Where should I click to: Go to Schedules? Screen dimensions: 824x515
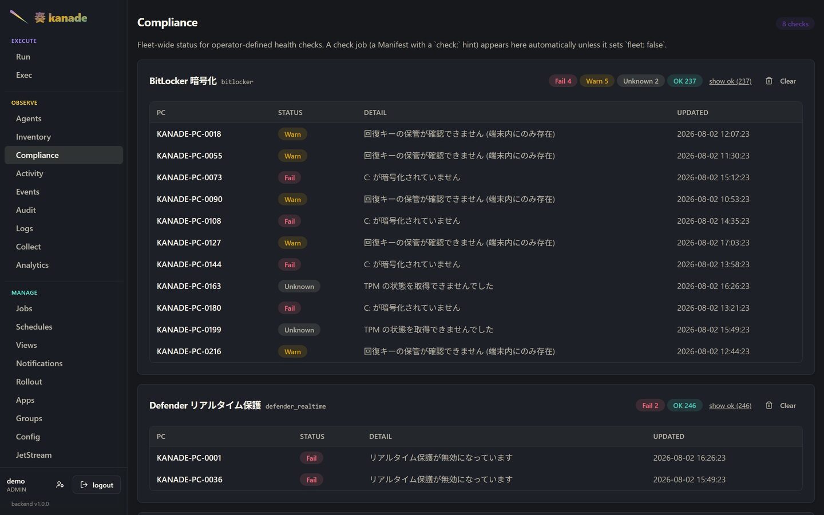pos(64,327)
